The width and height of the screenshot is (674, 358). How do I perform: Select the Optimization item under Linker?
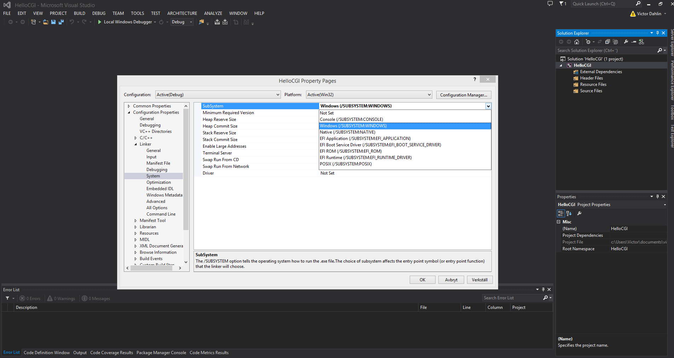point(159,182)
